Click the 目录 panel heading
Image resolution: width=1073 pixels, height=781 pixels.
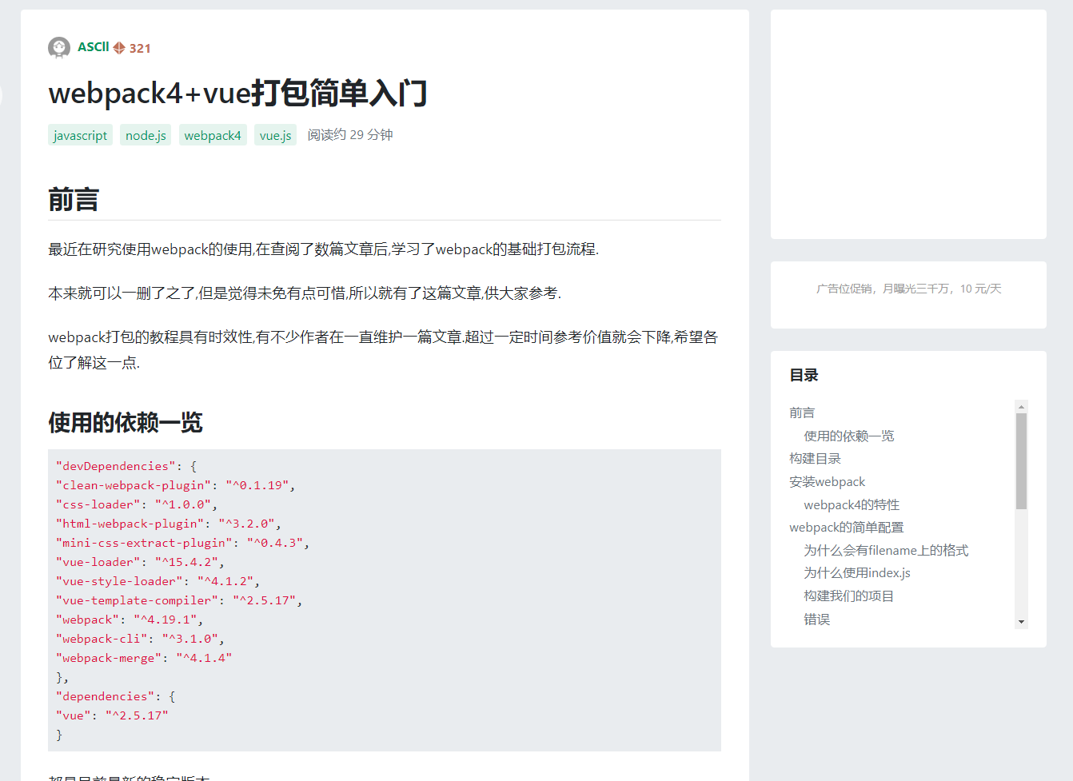tap(804, 375)
